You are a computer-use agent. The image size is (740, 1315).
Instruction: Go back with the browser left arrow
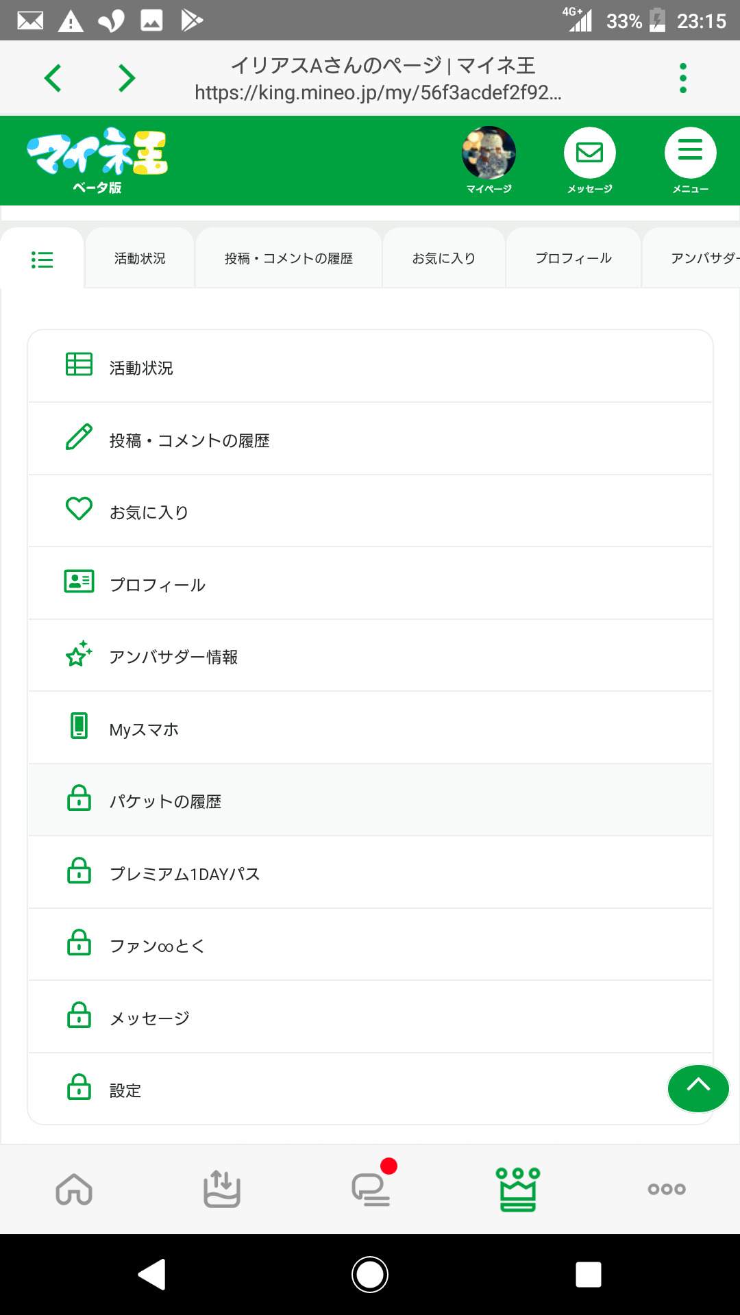pyautogui.click(x=53, y=78)
